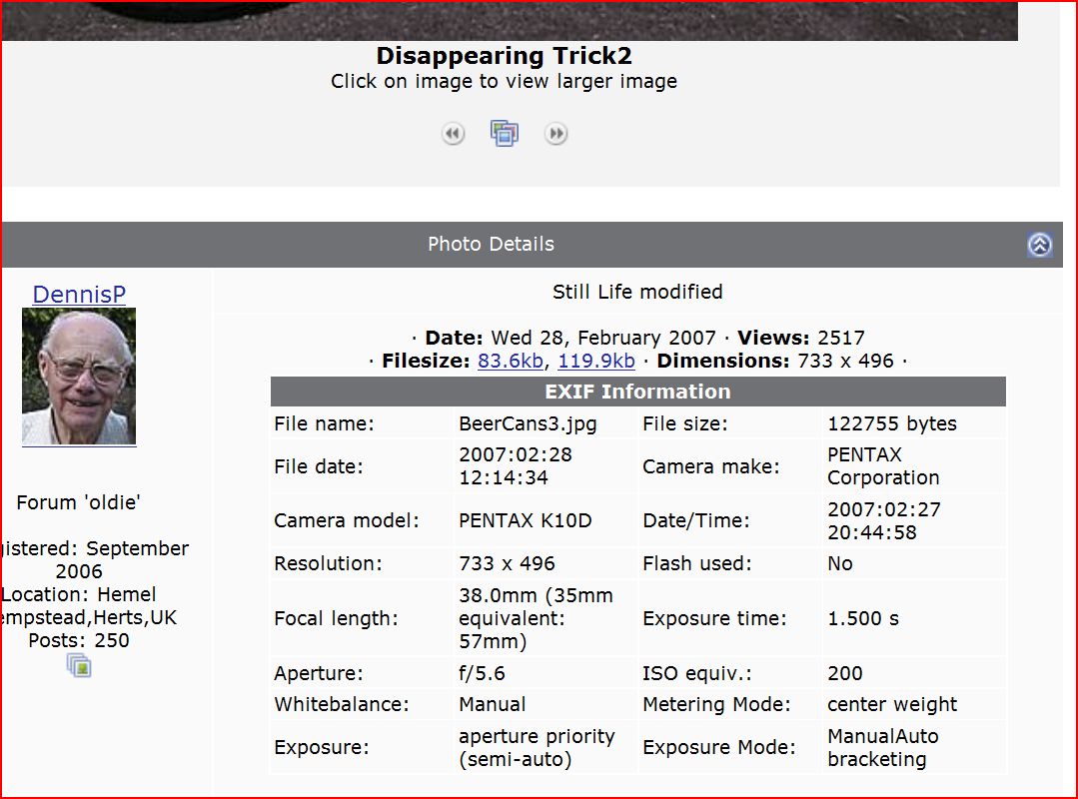Image resolution: width=1078 pixels, height=799 pixels.
Task: Click the Photo Details header bar
Action: point(491,244)
